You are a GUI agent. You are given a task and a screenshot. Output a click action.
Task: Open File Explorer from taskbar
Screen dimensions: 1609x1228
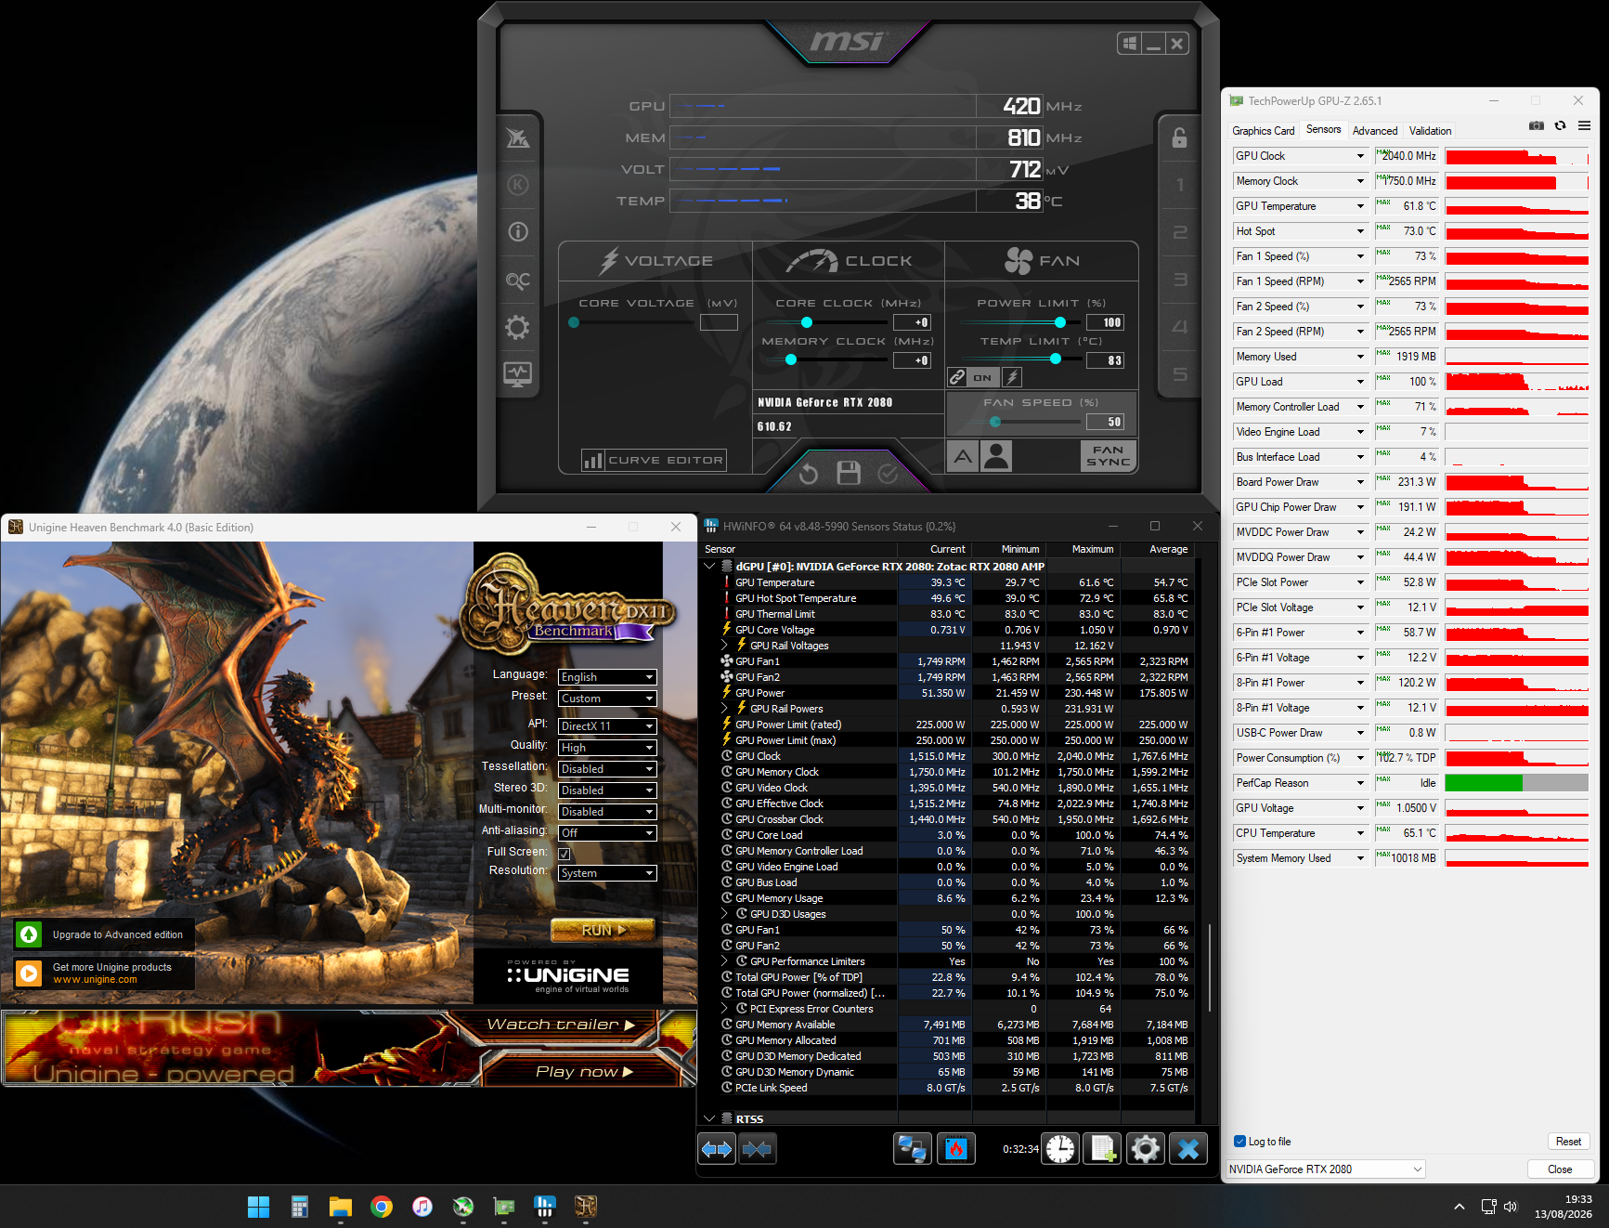[341, 1207]
